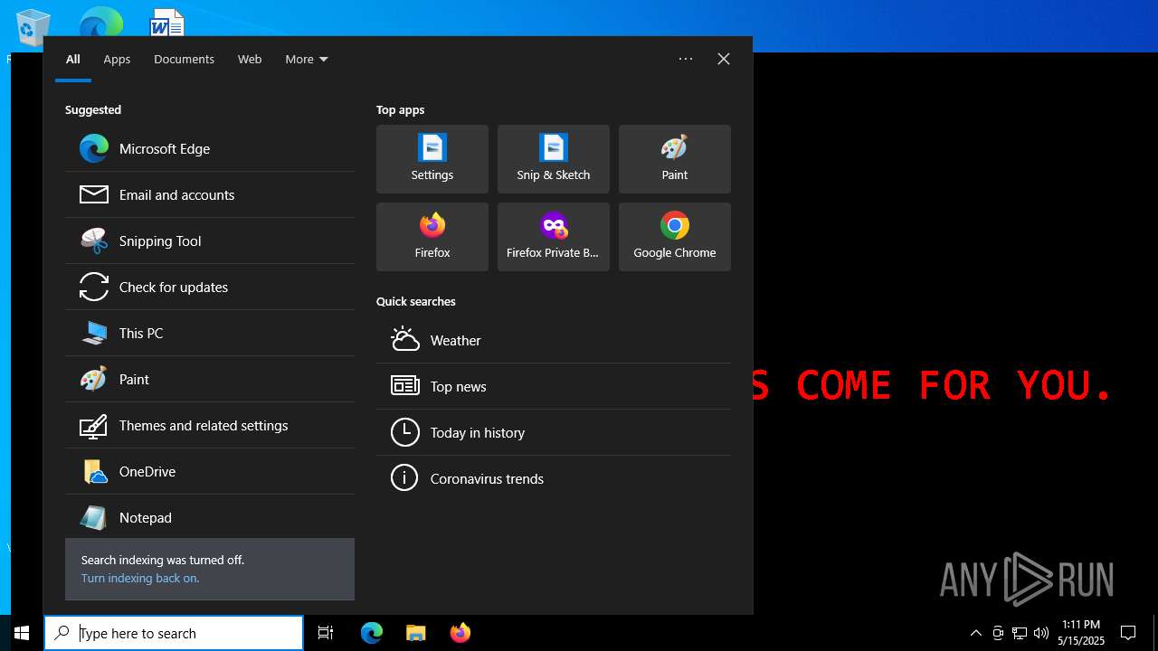Image resolution: width=1158 pixels, height=651 pixels.
Task: Click the safely remove hardware tray icon
Action: (998, 633)
